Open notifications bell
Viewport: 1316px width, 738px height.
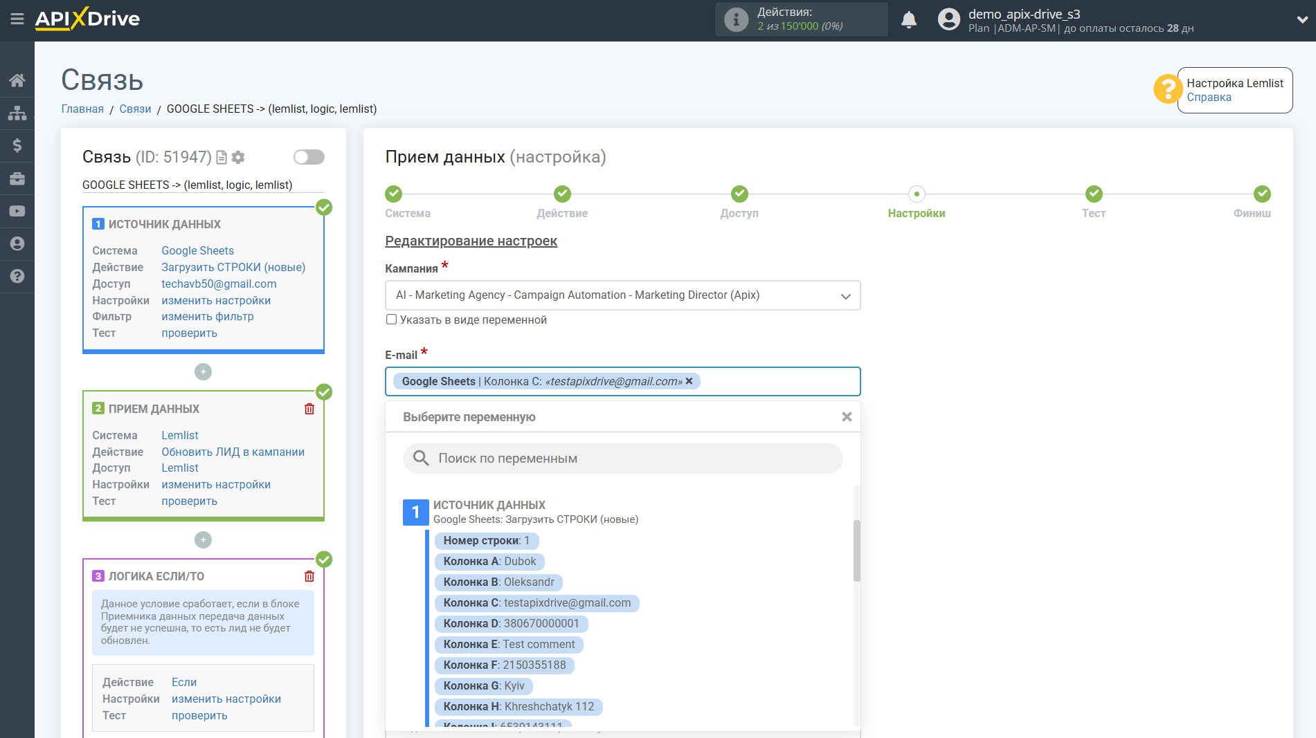point(909,19)
